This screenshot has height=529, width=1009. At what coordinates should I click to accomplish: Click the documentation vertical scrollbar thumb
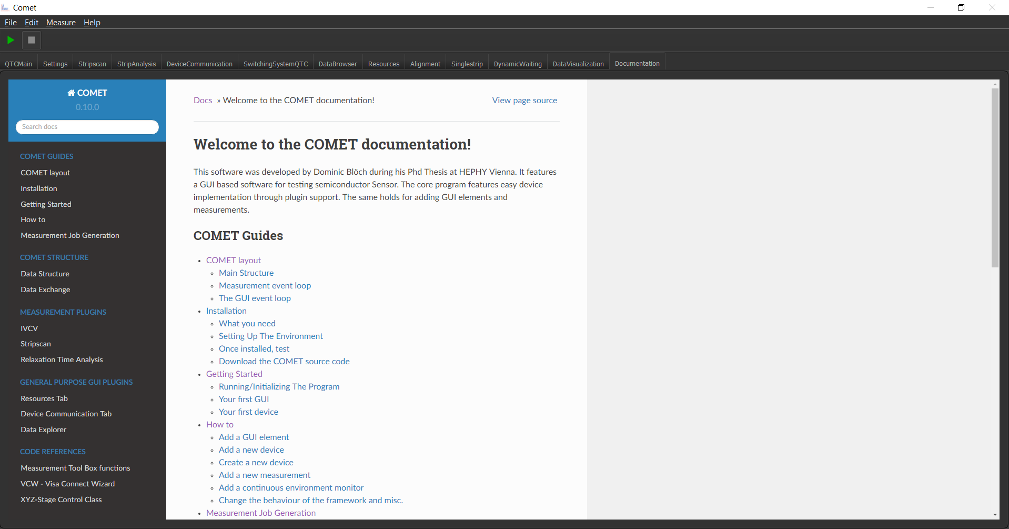click(995, 178)
